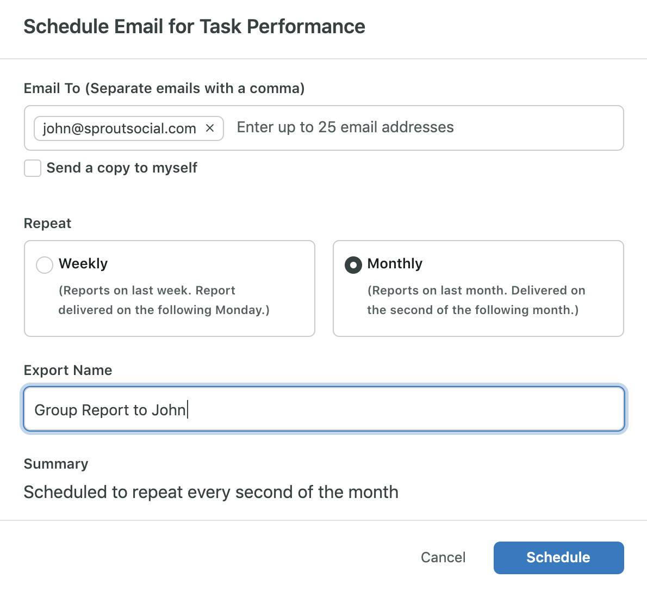Click the Monthly option card
Image resolution: width=647 pixels, height=590 pixels.
478,288
